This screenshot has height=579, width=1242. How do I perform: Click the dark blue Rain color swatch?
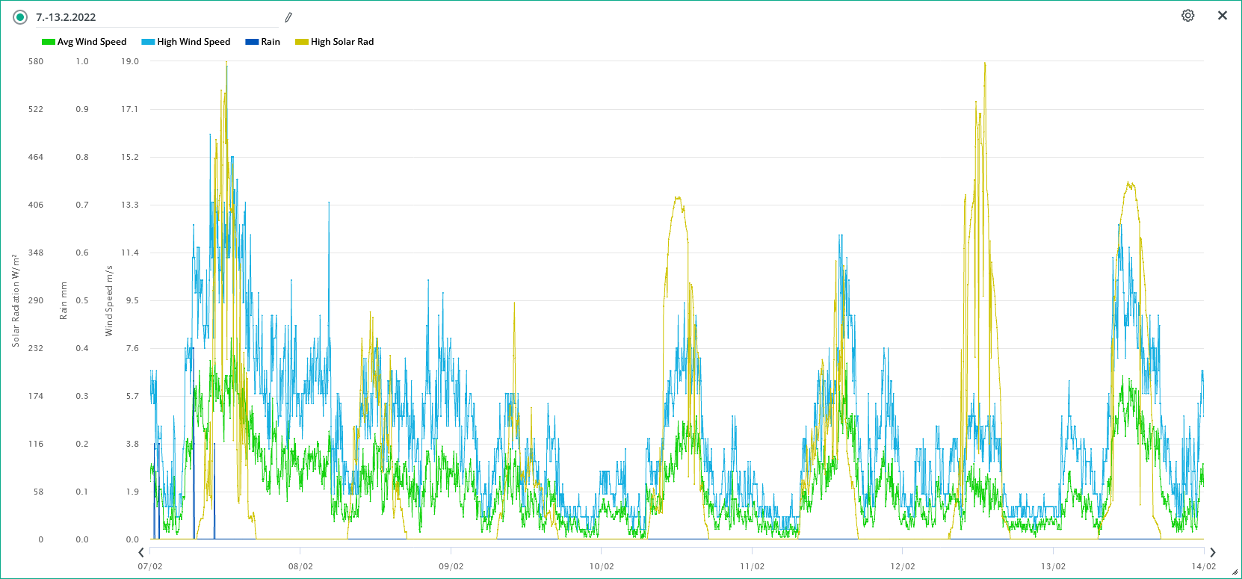tap(252, 42)
